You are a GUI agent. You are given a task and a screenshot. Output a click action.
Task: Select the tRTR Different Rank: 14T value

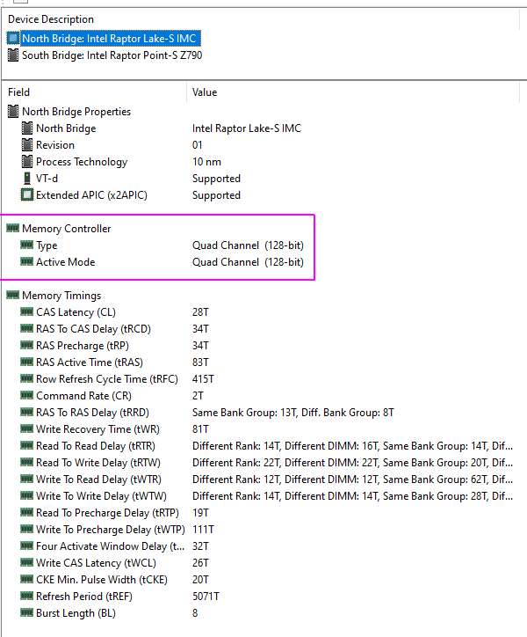(236, 446)
